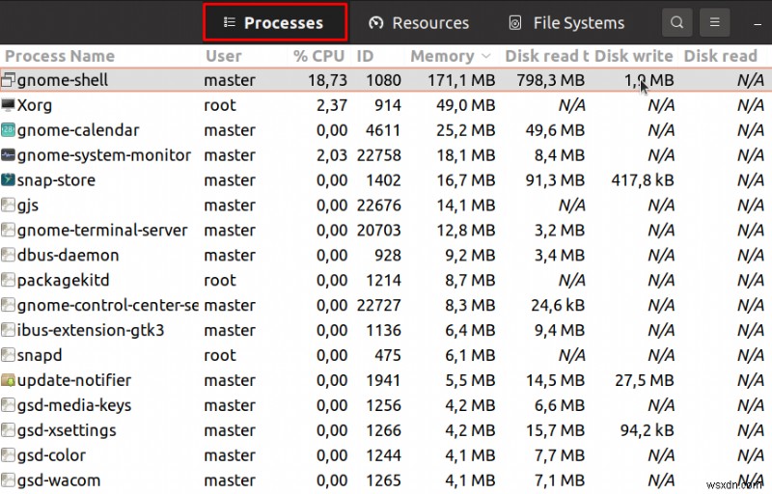Open the hamburger main menu
Viewport: 772px width, 494px height.
(714, 22)
